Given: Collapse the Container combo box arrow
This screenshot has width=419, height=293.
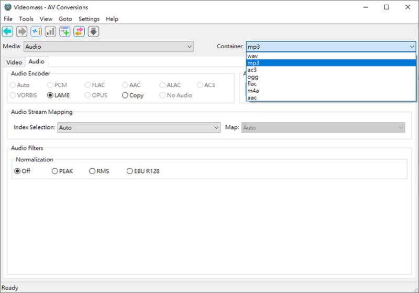Looking at the screenshot, I should (x=412, y=47).
